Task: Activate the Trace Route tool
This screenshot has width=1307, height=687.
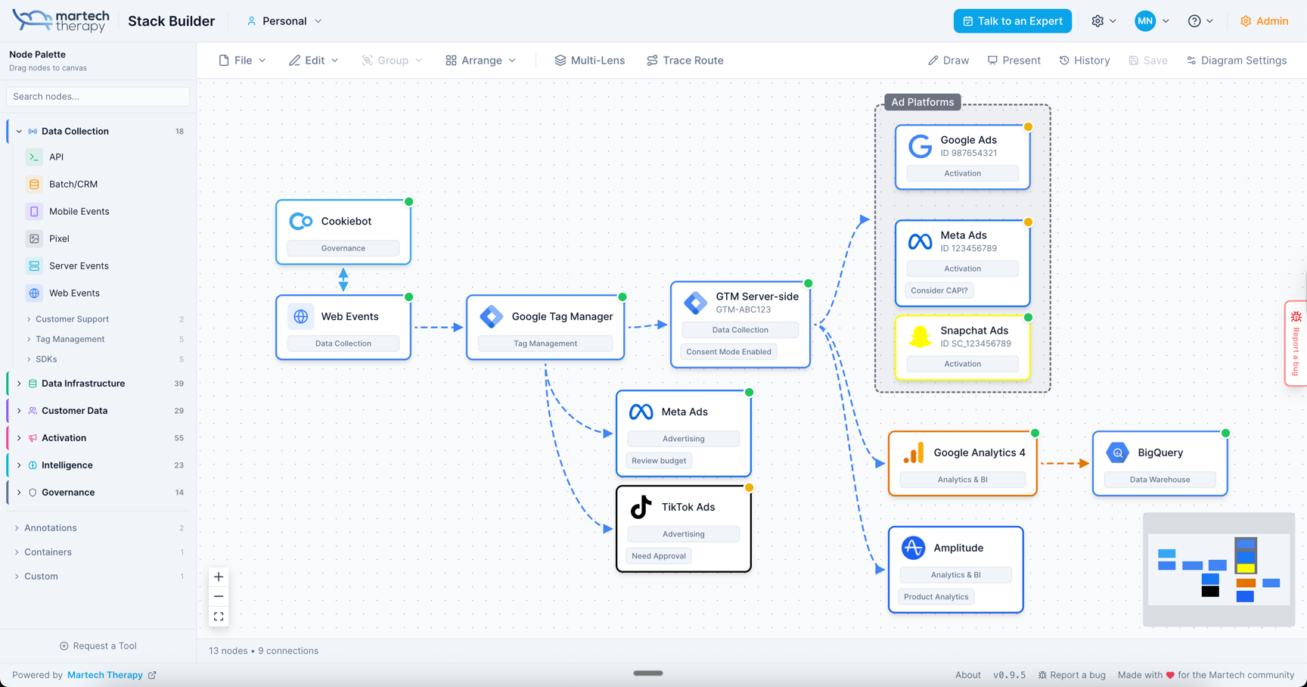Action: [x=685, y=60]
